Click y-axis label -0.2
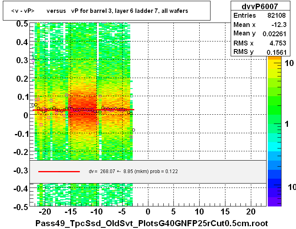The height and width of the screenshot is (229, 296). coord(21,152)
